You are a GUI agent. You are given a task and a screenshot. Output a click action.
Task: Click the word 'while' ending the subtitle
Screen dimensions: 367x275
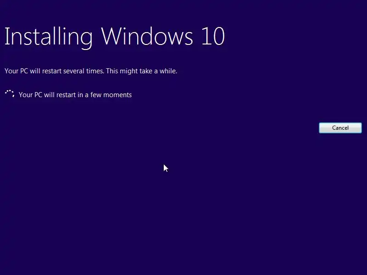pyautogui.click(x=168, y=71)
